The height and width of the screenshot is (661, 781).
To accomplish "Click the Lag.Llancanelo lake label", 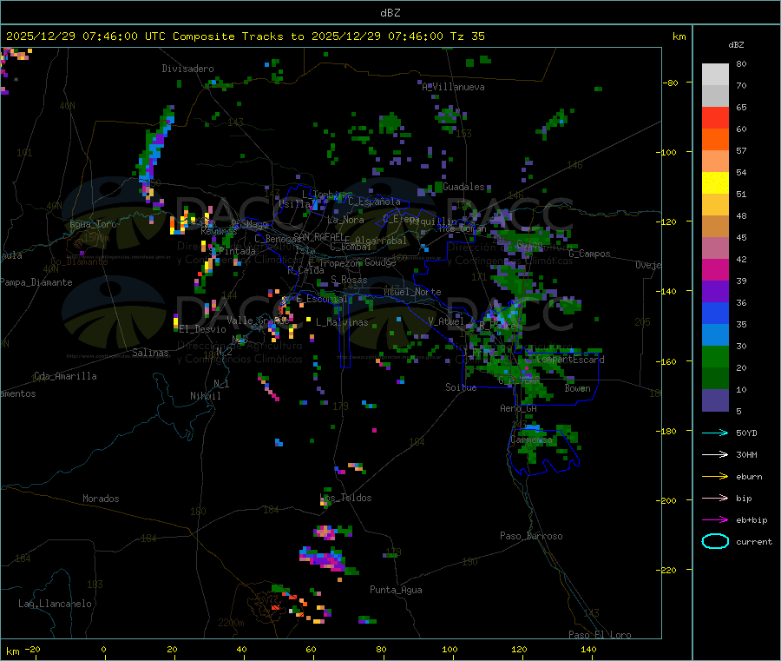I will click(55, 604).
